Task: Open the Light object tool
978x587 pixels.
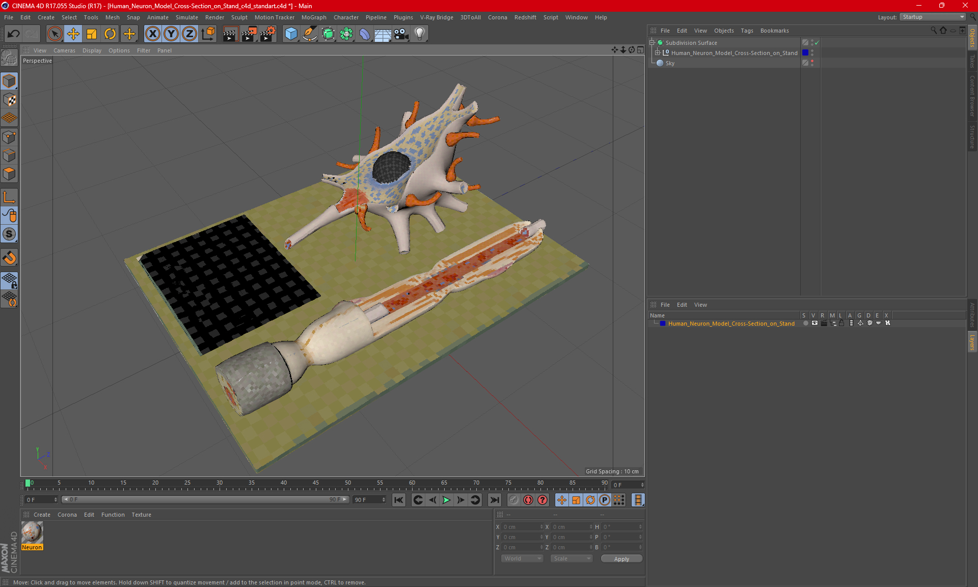Action: 419,34
